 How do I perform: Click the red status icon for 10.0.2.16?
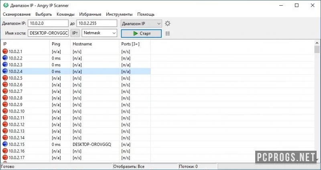(x=5, y=151)
